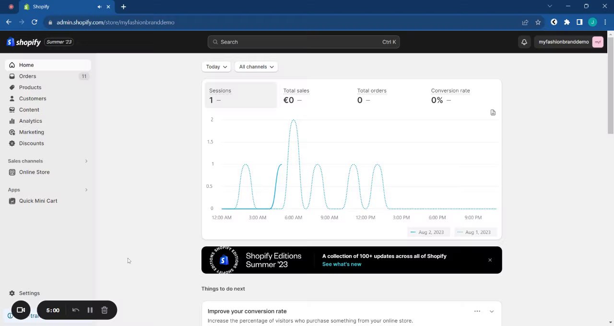The image size is (614, 326).
Task: Click the Shopify logo in header
Action: click(24, 42)
